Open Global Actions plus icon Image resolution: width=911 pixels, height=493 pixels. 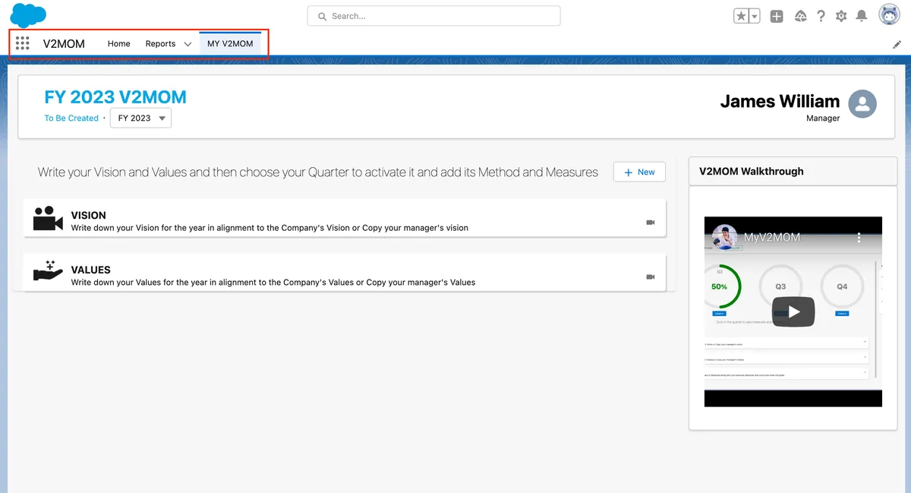tap(777, 16)
